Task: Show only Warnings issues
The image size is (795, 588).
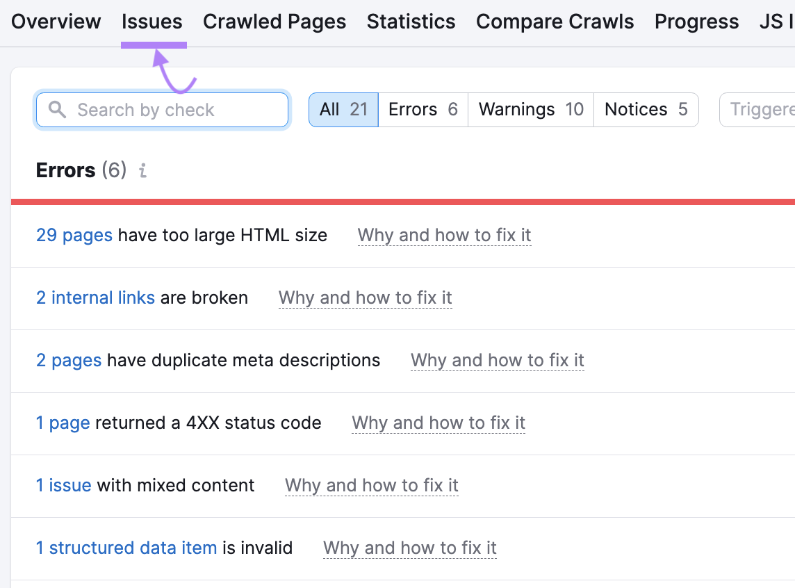Action: point(530,109)
